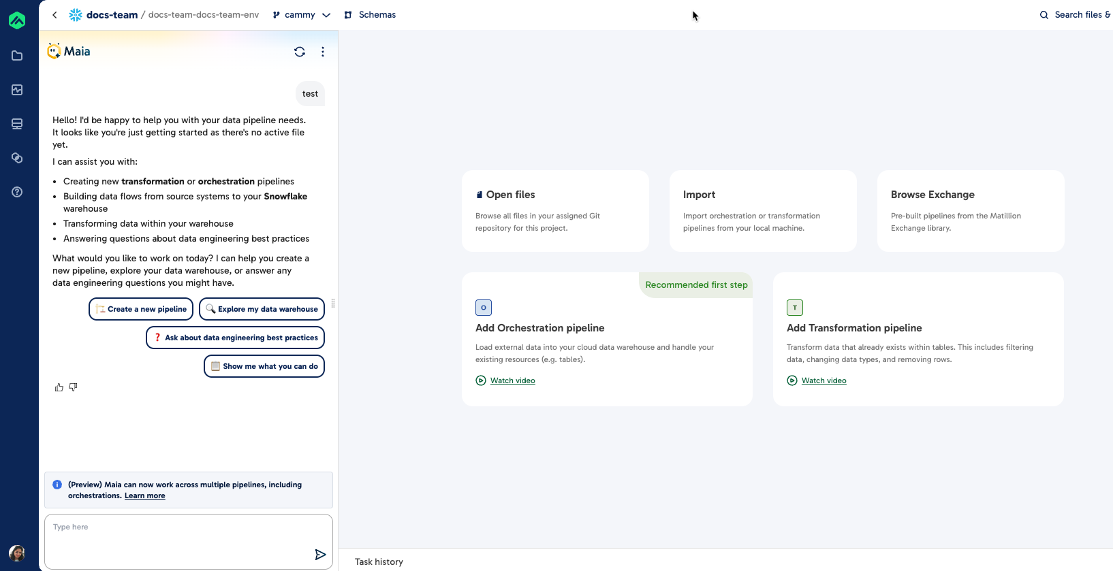Click the "test" chat message bubble
Viewport: 1113px width, 571px height.
310,94
